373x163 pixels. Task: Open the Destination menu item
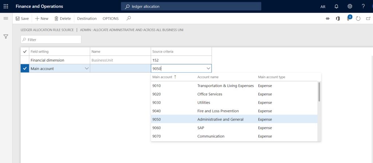click(x=87, y=19)
